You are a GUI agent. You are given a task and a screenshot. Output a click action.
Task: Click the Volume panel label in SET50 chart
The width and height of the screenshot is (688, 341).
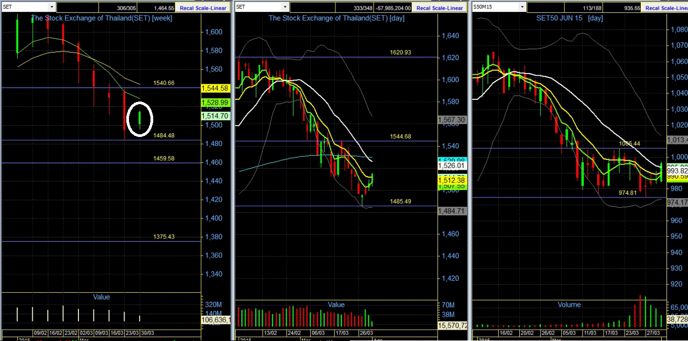pos(569,304)
